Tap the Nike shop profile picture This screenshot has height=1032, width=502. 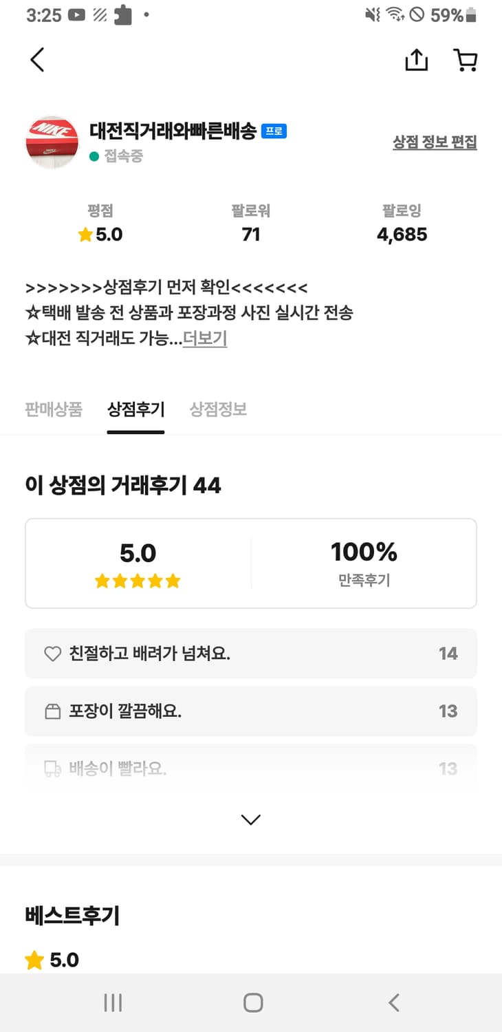pyautogui.click(x=52, y=142)
